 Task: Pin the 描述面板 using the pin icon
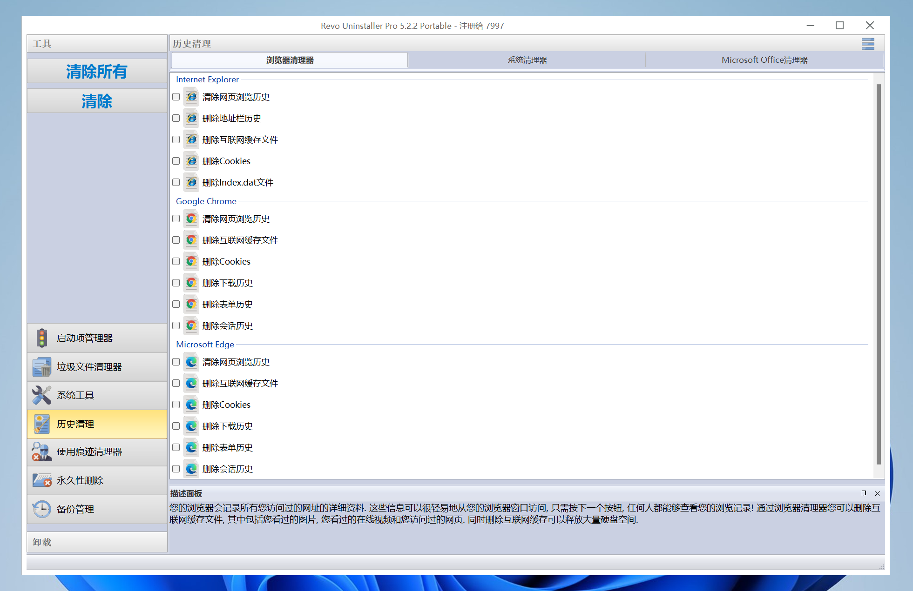pos(864,493)
